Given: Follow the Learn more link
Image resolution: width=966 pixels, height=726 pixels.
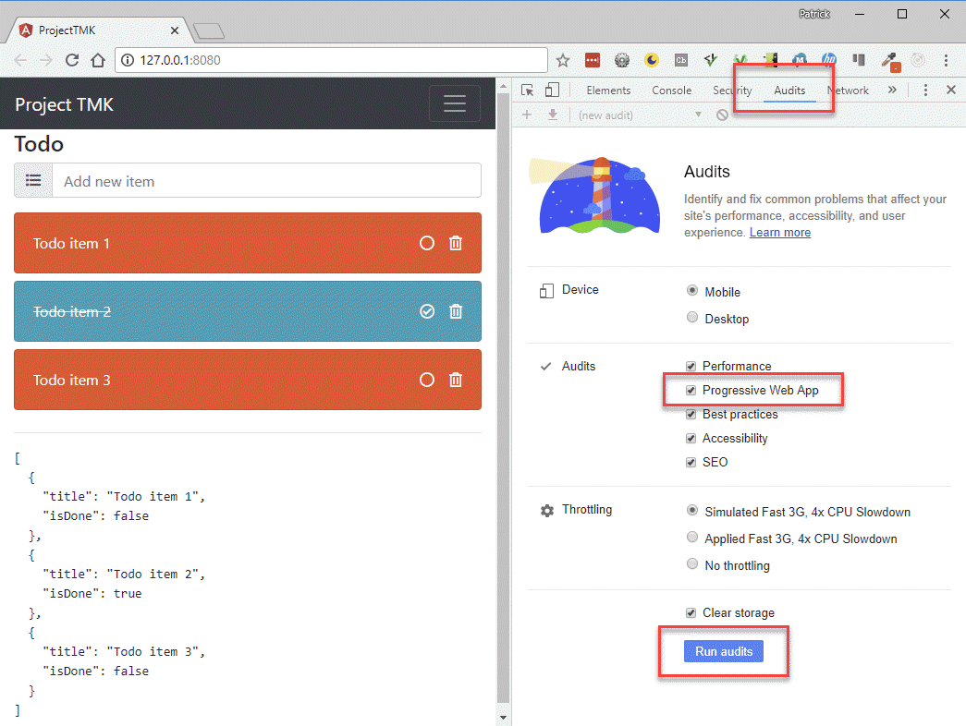Looking at the screenshot, I should pos(779,233).
